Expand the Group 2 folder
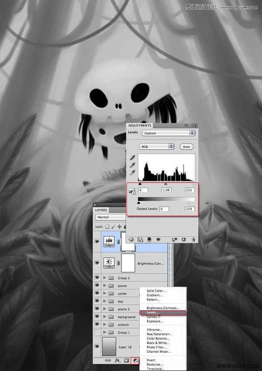Viewport: 262px width, 371px height. click(105, 278)
